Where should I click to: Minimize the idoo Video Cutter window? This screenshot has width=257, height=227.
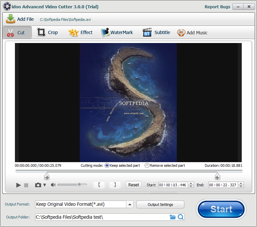[238, 7]
